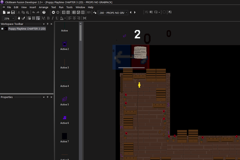The height and width of the screenshot is (160, 240).
Task: Open the File menu
Action: 9,7
